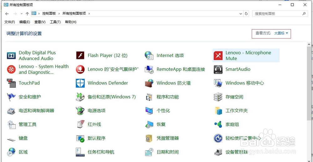The image size is (313, 162).
Task: Open the 查看(V) menu
Action: tap(40, 22)
